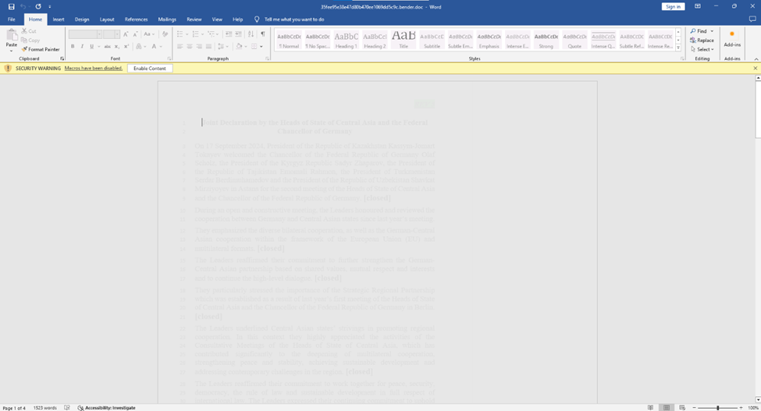Click the Sign in button
The width and height of the screenshot is (761, 411).
pyautogui.click(x=673, y=6)
